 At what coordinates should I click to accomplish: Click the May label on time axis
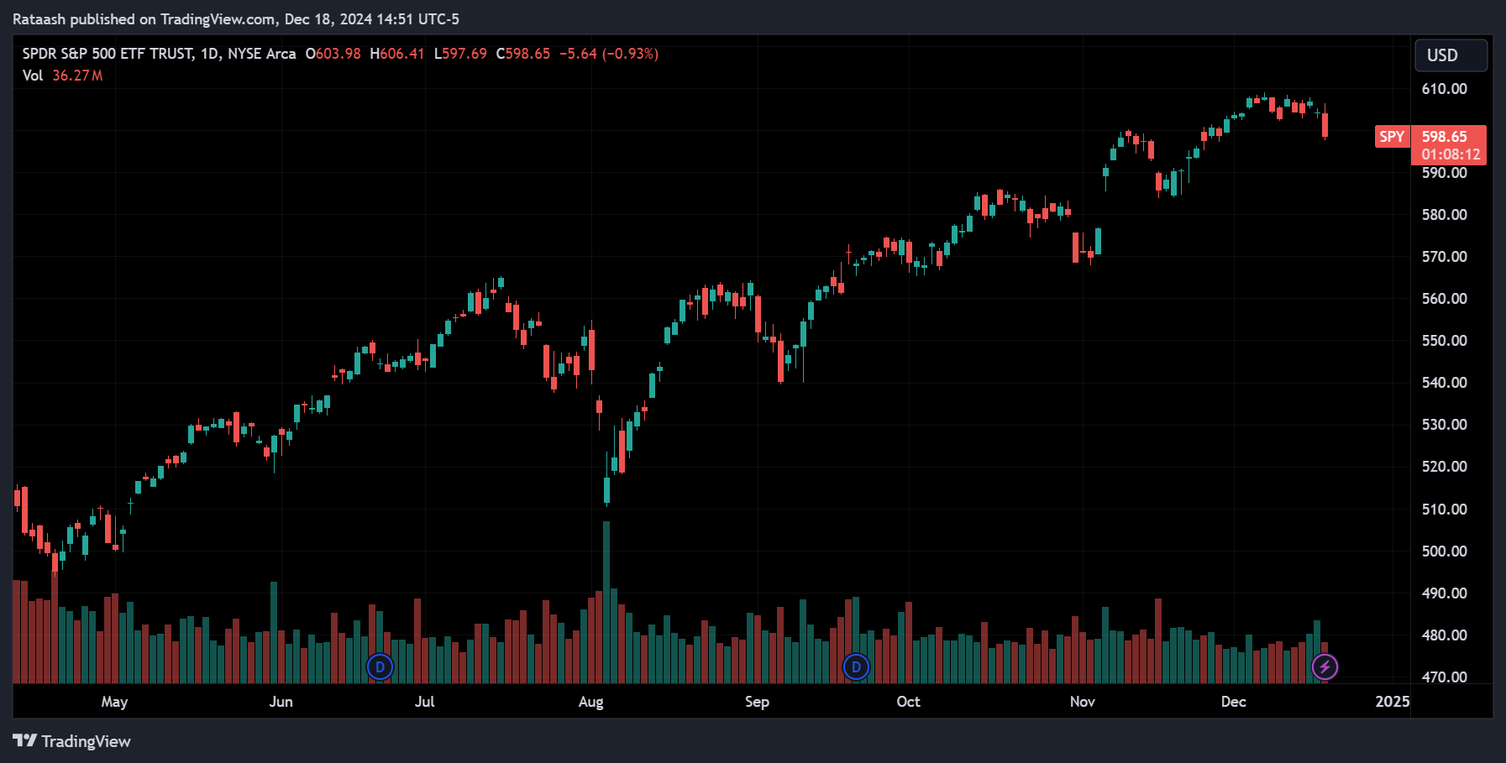[x=114, y=702]
